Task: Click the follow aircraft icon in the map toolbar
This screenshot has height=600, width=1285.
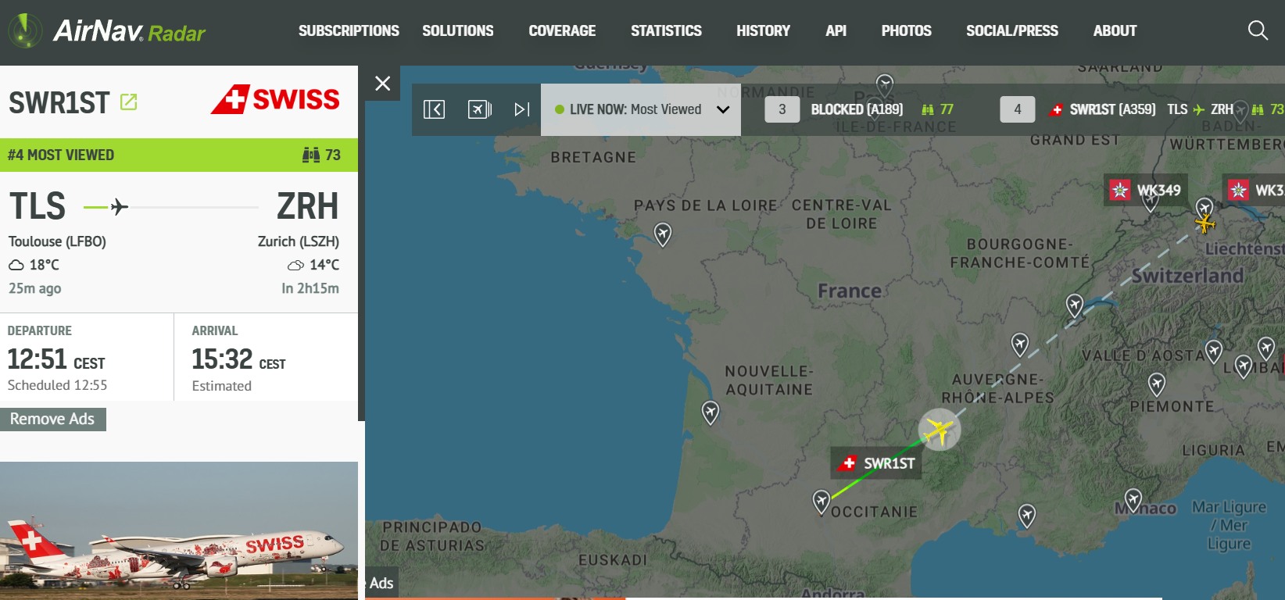Action: coord(479,109)
